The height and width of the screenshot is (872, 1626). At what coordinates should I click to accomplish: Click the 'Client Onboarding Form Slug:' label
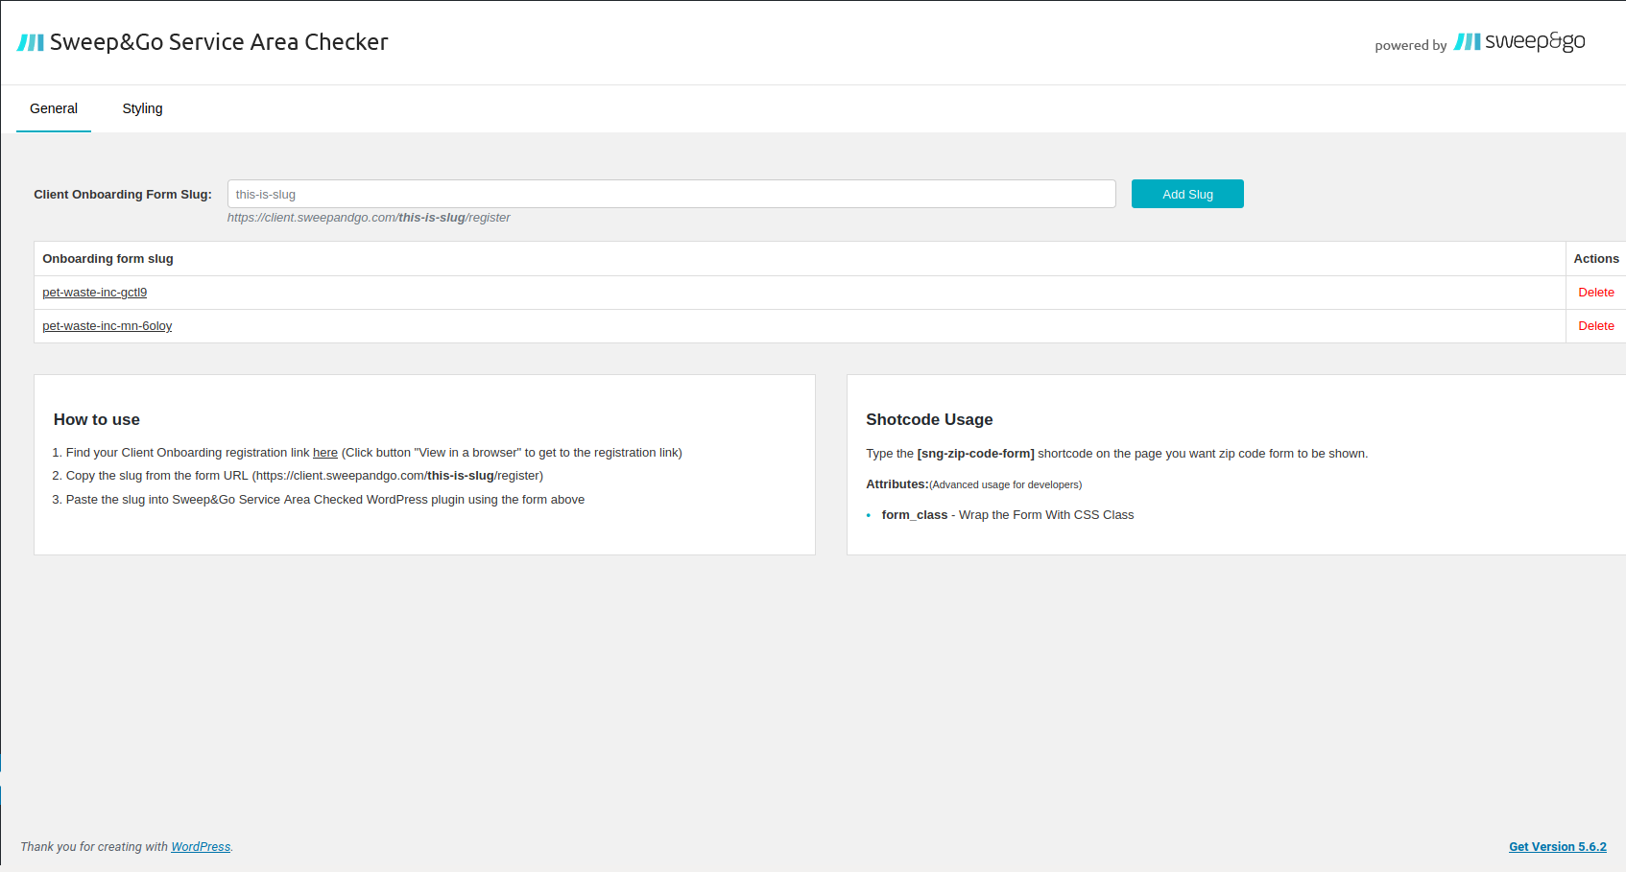coord(123,195)
